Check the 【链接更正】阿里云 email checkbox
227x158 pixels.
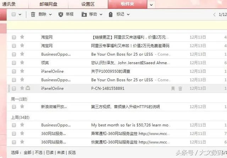tap(14, 37)
